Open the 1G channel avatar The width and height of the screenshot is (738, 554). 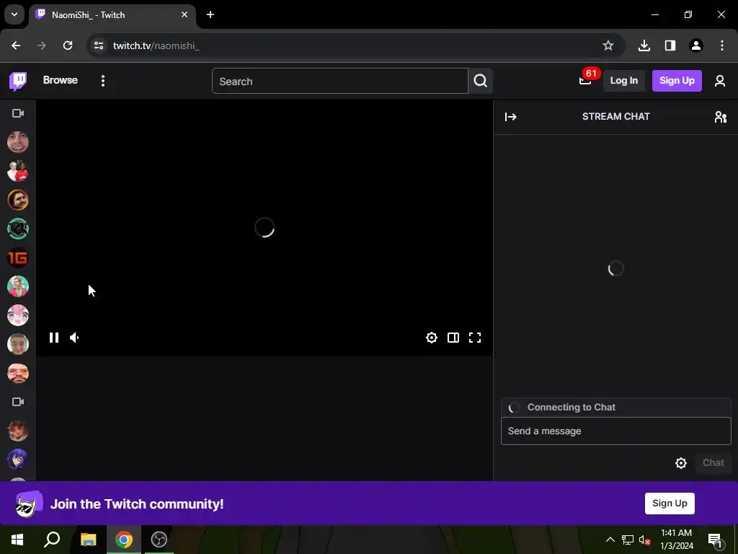click(18, 258)
